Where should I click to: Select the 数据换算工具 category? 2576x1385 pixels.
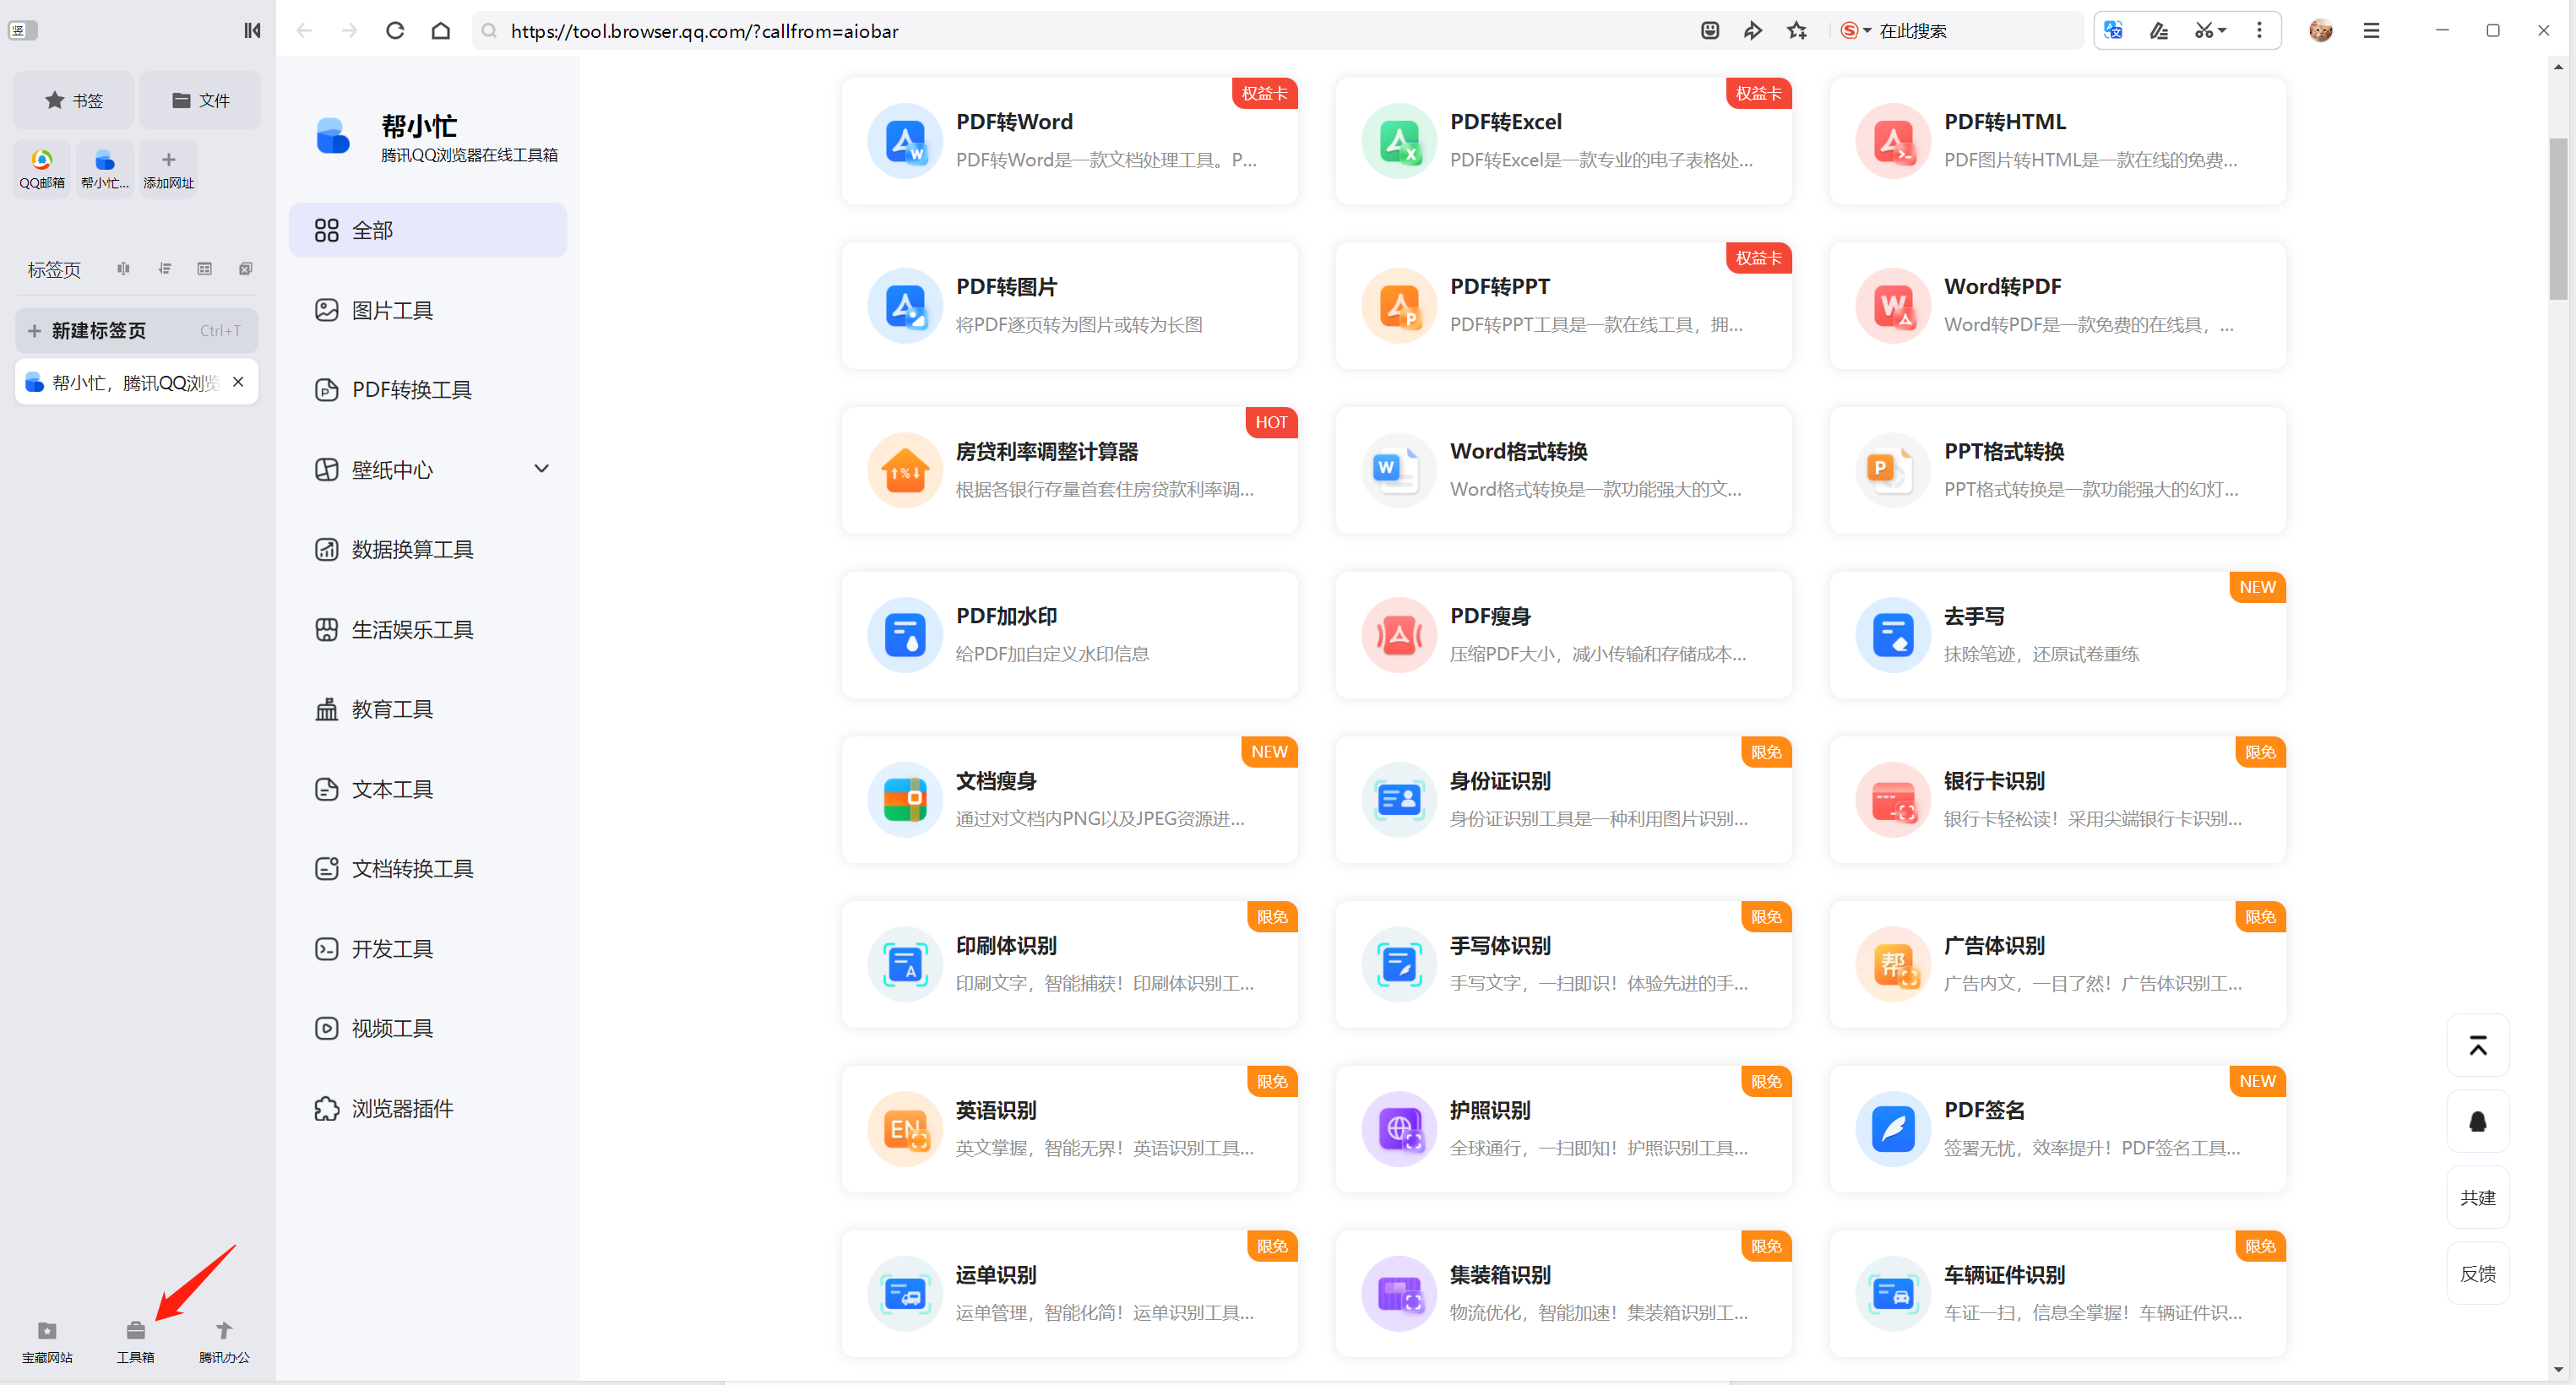[x=428, y=549]
